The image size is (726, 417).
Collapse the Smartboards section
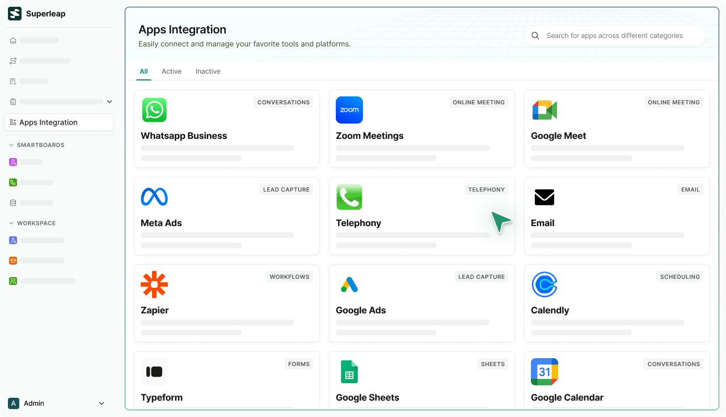(11, 145)
